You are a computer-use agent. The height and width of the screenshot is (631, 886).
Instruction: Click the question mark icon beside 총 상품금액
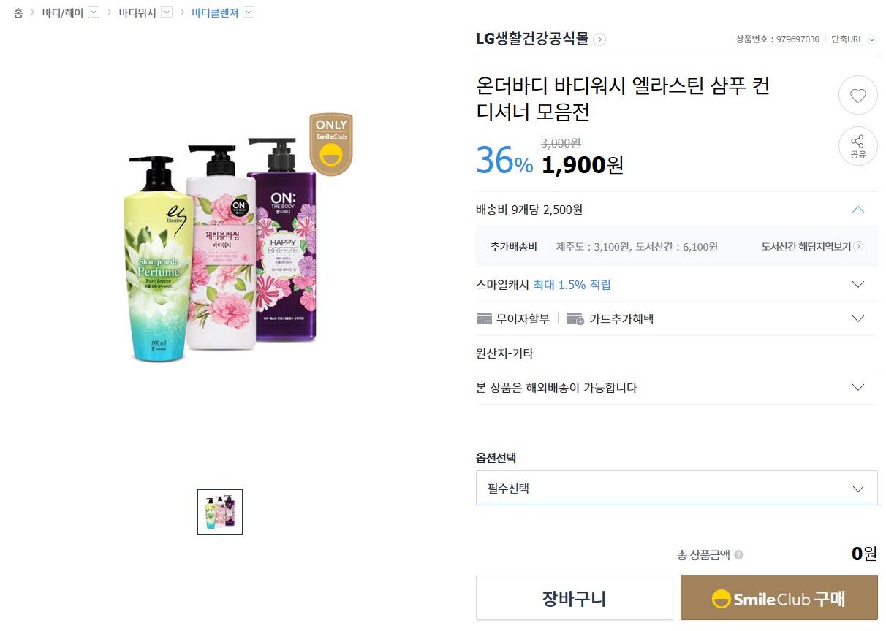click(x=738, y=555)
